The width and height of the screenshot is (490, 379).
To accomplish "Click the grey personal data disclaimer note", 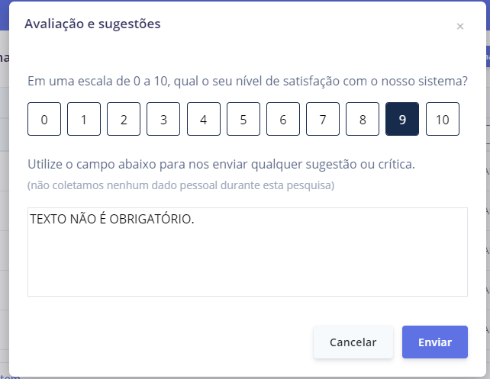I will (x=181, y=185).
